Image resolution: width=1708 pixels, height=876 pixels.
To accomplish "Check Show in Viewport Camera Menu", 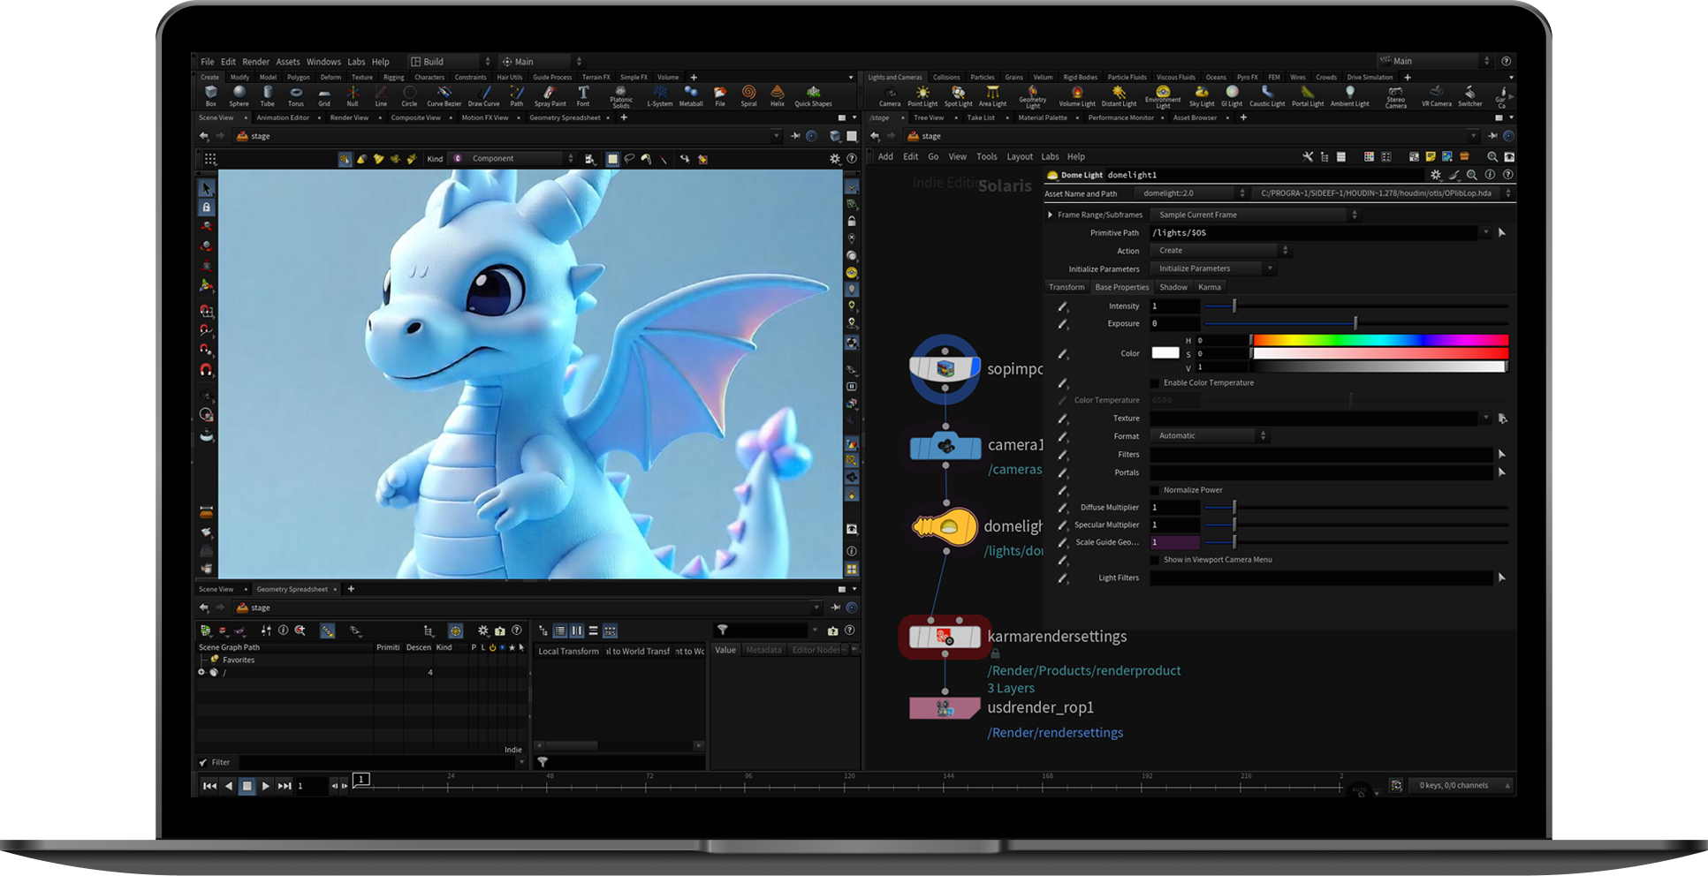I will point(1155,560).
